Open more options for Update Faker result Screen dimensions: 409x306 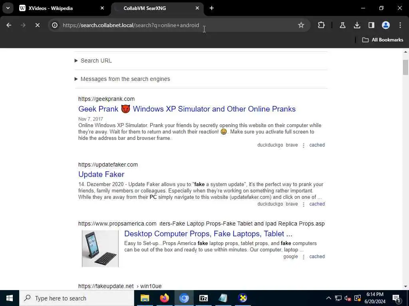click(304, 204)
